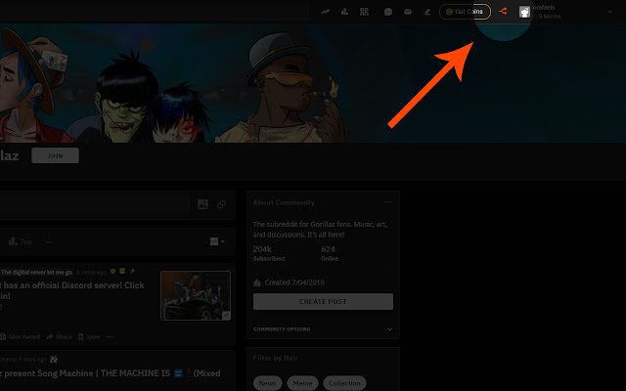
Task: Create a link post via link icon
Action: tap(222, 204)
